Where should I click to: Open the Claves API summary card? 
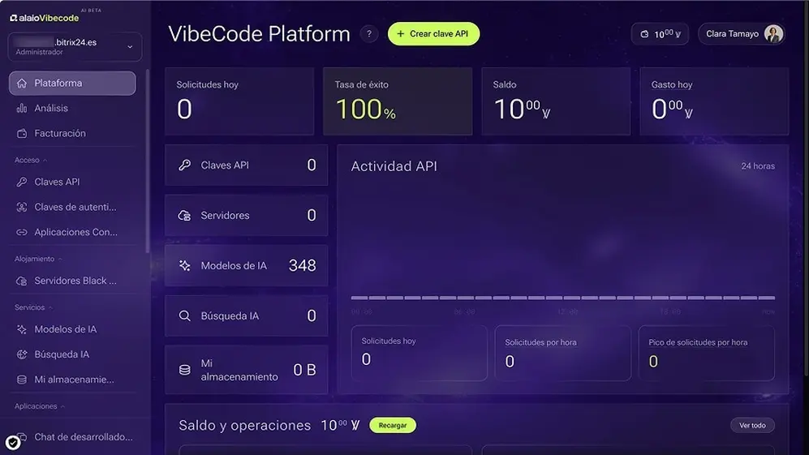[246, 165]
